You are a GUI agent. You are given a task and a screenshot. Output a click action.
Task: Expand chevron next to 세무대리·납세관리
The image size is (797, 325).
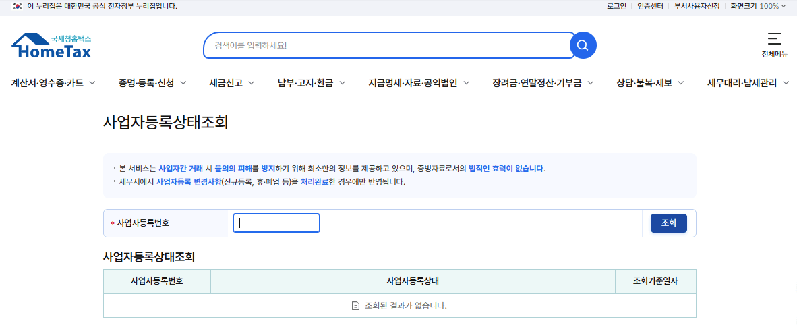point(786,83)
